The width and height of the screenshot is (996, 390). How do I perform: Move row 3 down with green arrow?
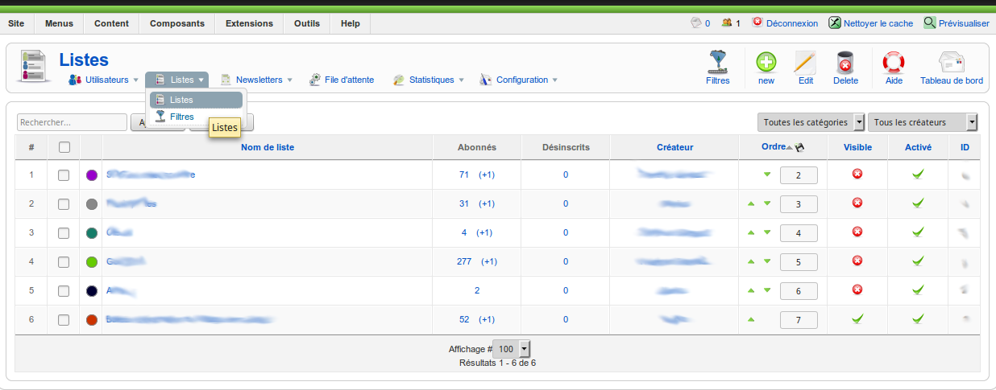click(x=767, y=232)
